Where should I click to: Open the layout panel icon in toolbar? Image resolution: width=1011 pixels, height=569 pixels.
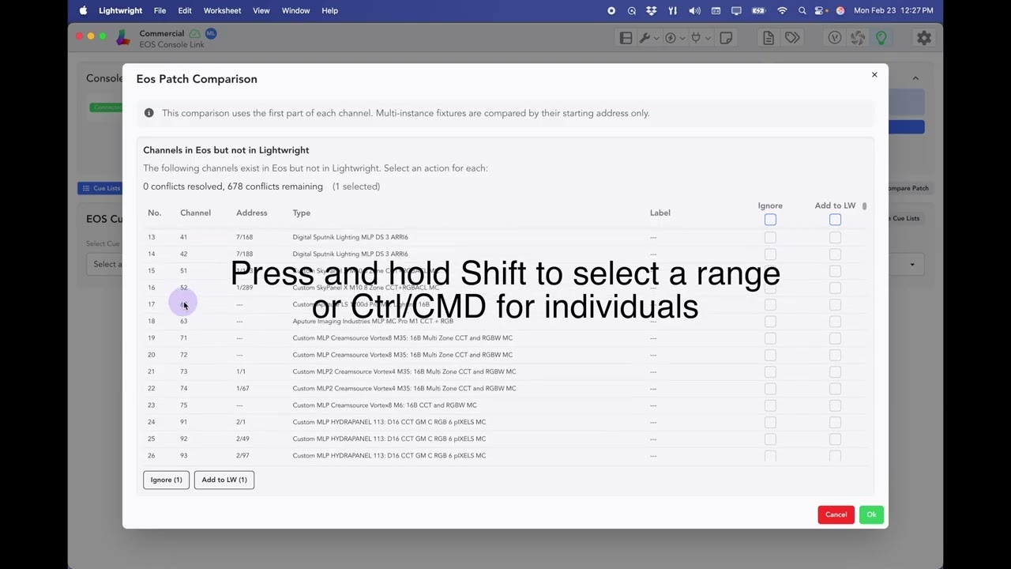(626, 38)
